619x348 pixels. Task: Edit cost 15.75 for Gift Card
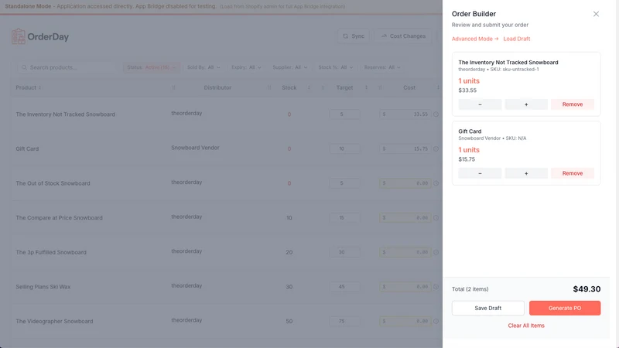[405, 148]
